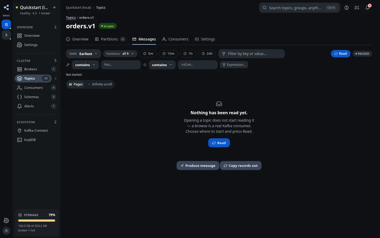The width and height of the screenshot is (380, 238).
Task: Select the 15m time range
Action: 168,54
